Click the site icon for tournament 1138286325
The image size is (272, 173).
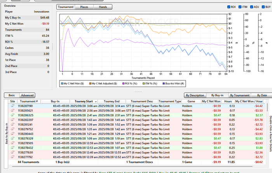click(x=12, y=115)
